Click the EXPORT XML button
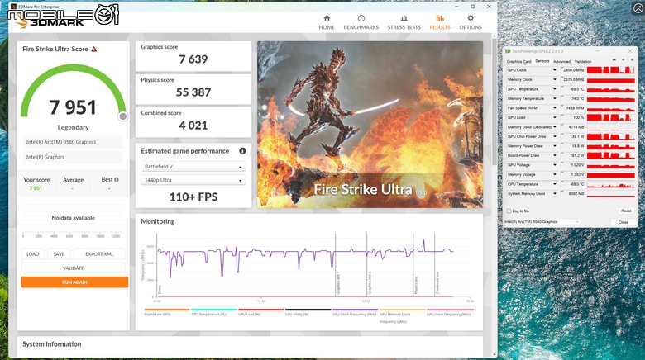 [x=99, y=254]
